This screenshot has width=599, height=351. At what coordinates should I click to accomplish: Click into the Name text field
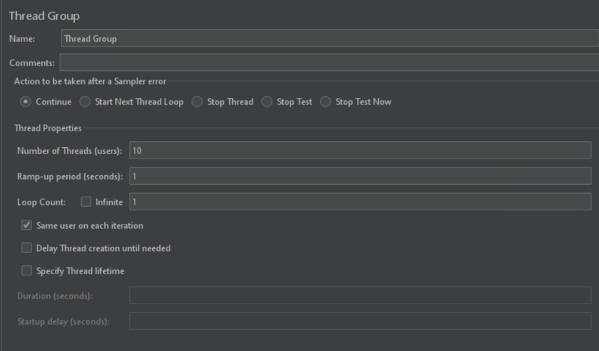point(328,39)
